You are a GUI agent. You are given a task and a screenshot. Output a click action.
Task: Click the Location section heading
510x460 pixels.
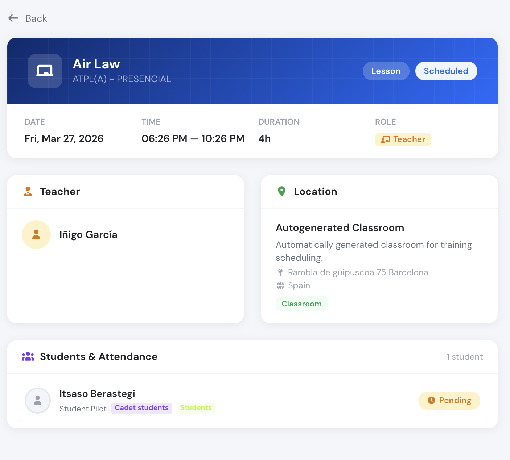click(316, 191)
